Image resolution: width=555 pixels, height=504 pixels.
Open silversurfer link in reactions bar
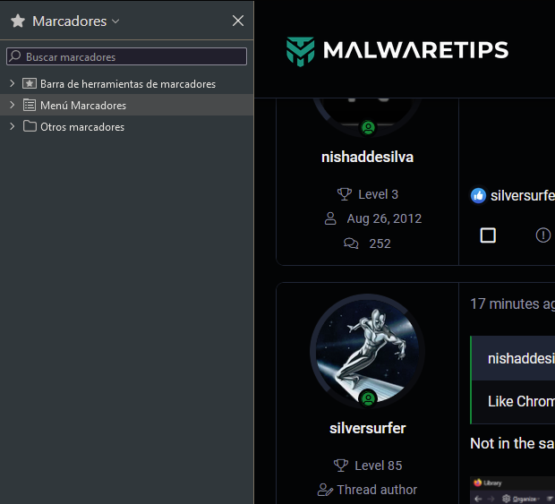(523, 196)
